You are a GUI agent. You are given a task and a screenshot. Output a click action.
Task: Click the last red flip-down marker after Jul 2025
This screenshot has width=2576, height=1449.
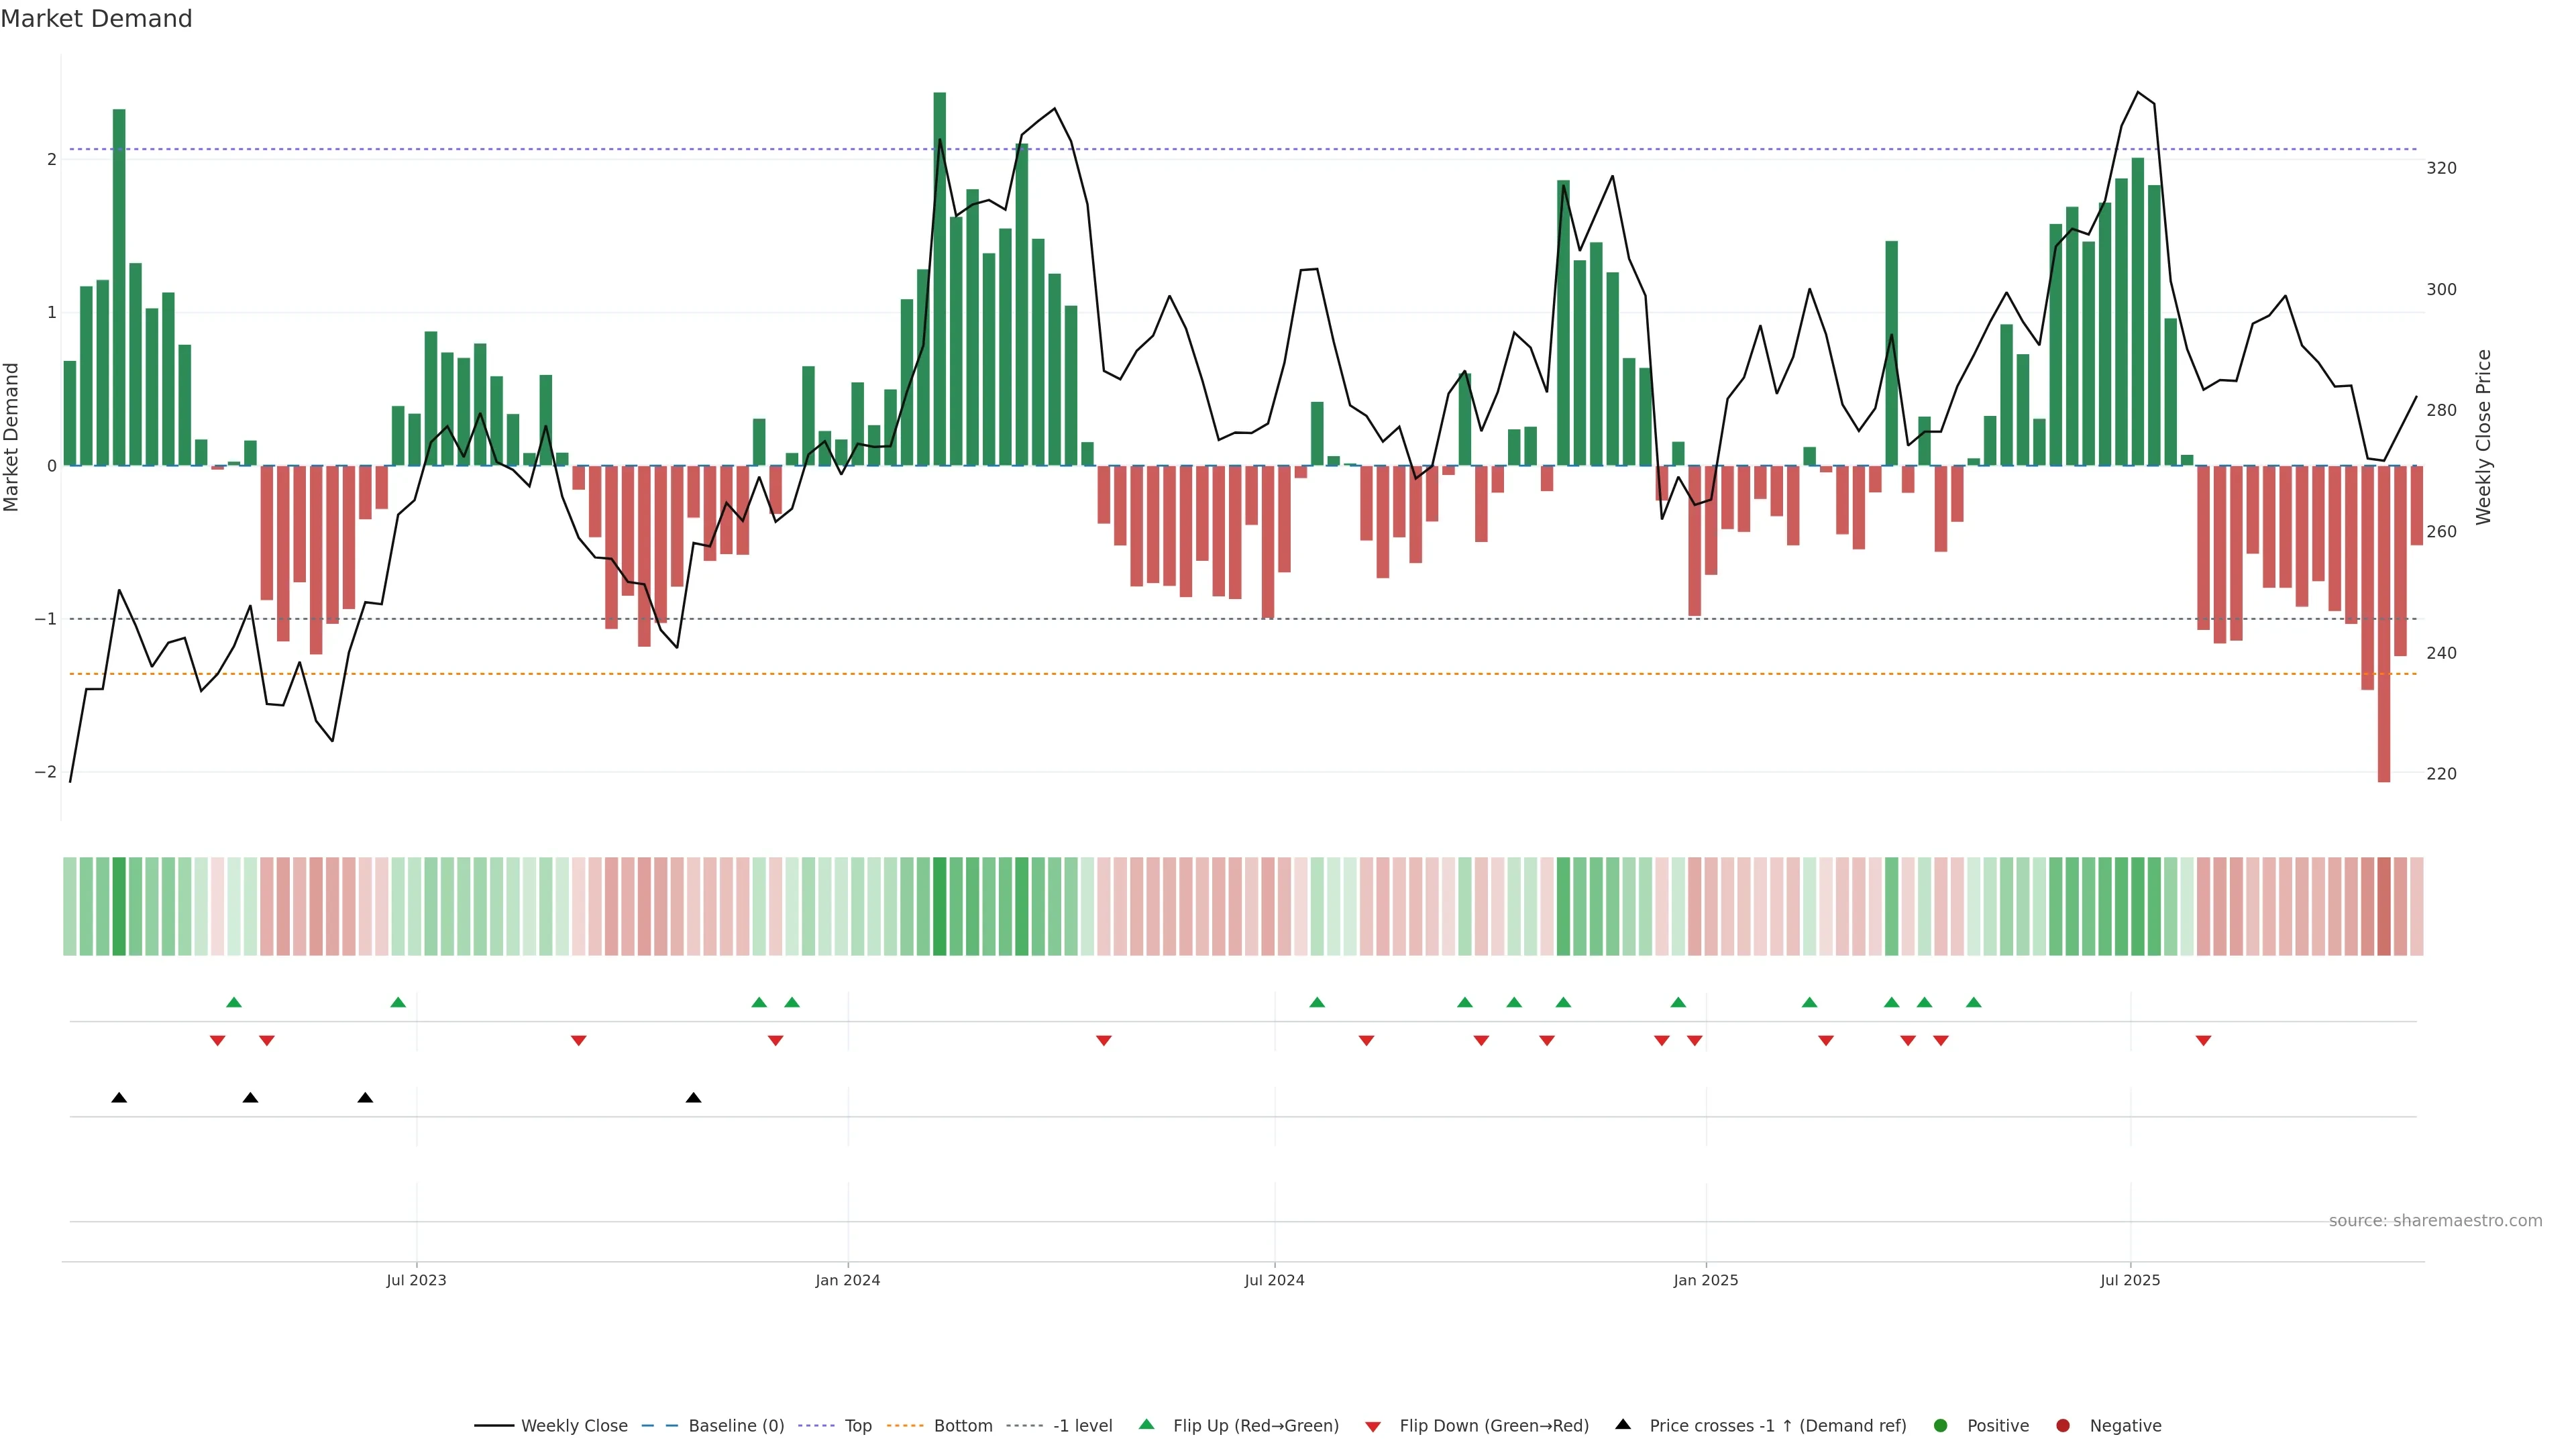click(2203, 1041)
